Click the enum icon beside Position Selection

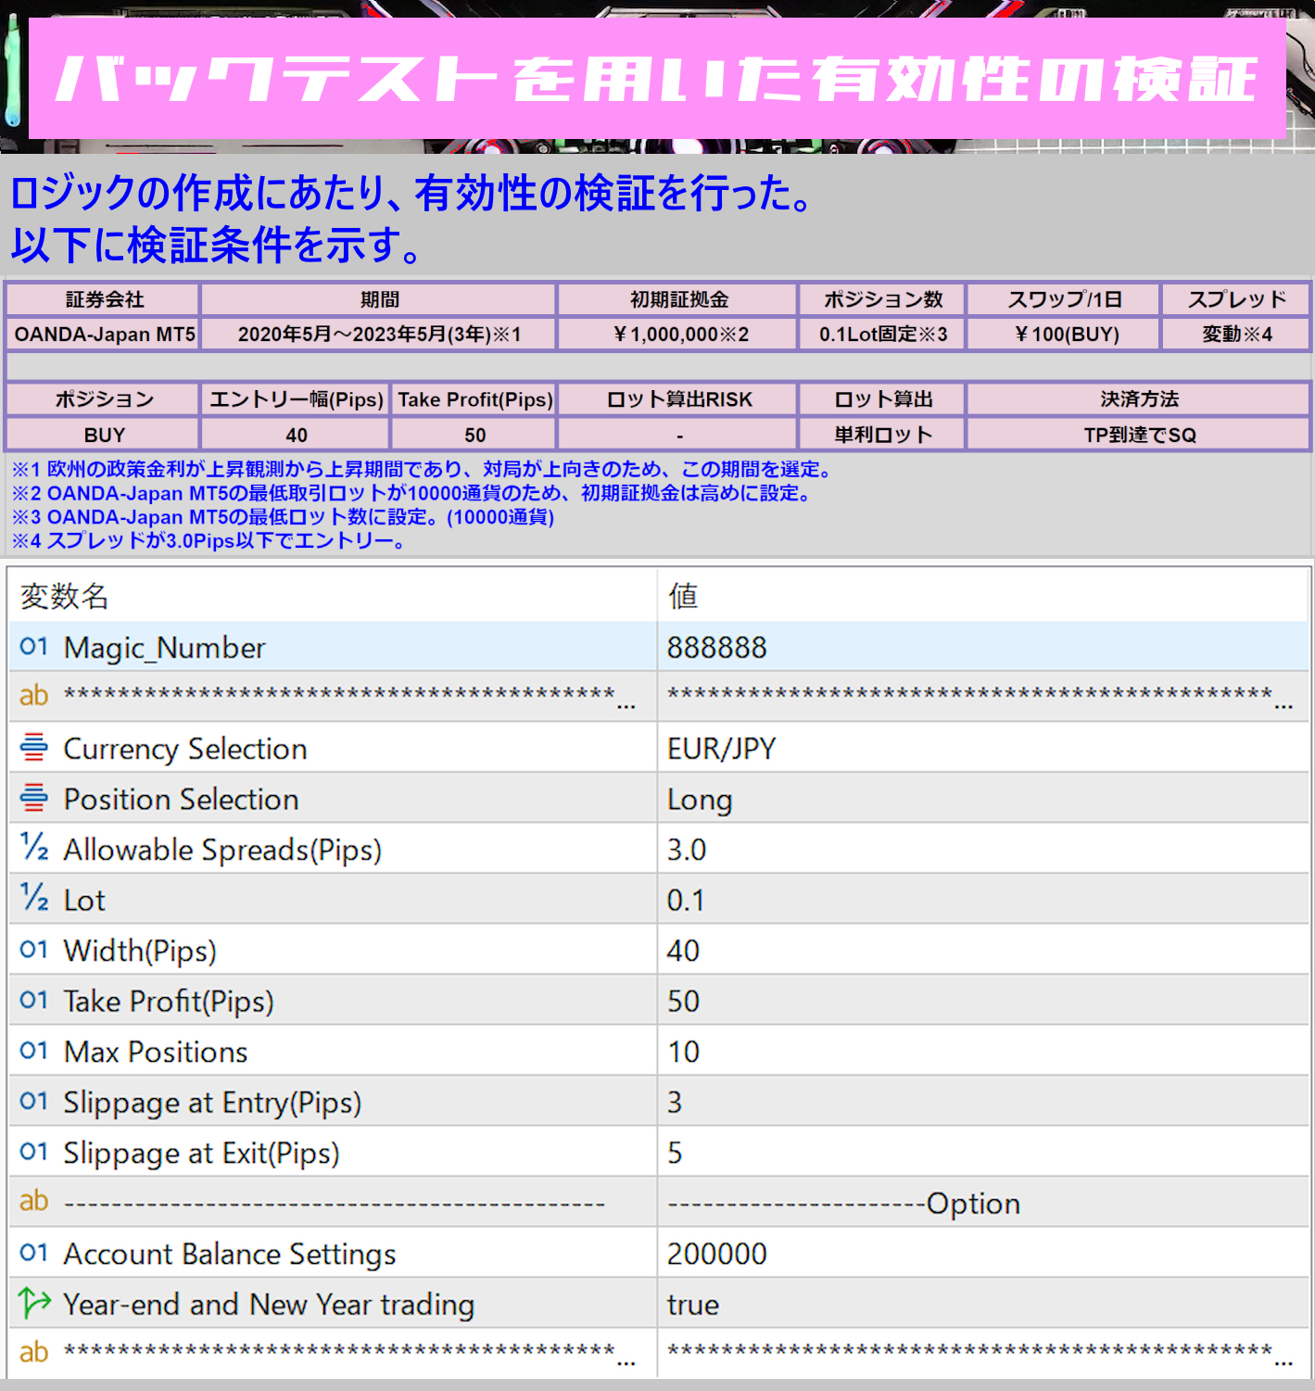[33, 798]
